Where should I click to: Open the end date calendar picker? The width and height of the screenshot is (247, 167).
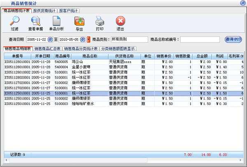coord(83,39)
